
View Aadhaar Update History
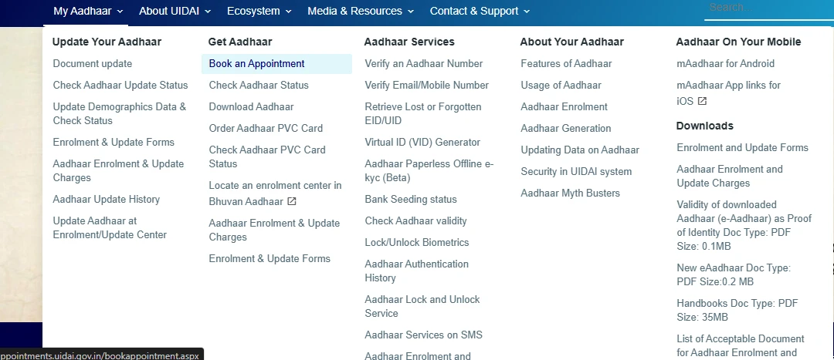point(107,200)
